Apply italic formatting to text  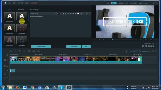coord(66,13)
